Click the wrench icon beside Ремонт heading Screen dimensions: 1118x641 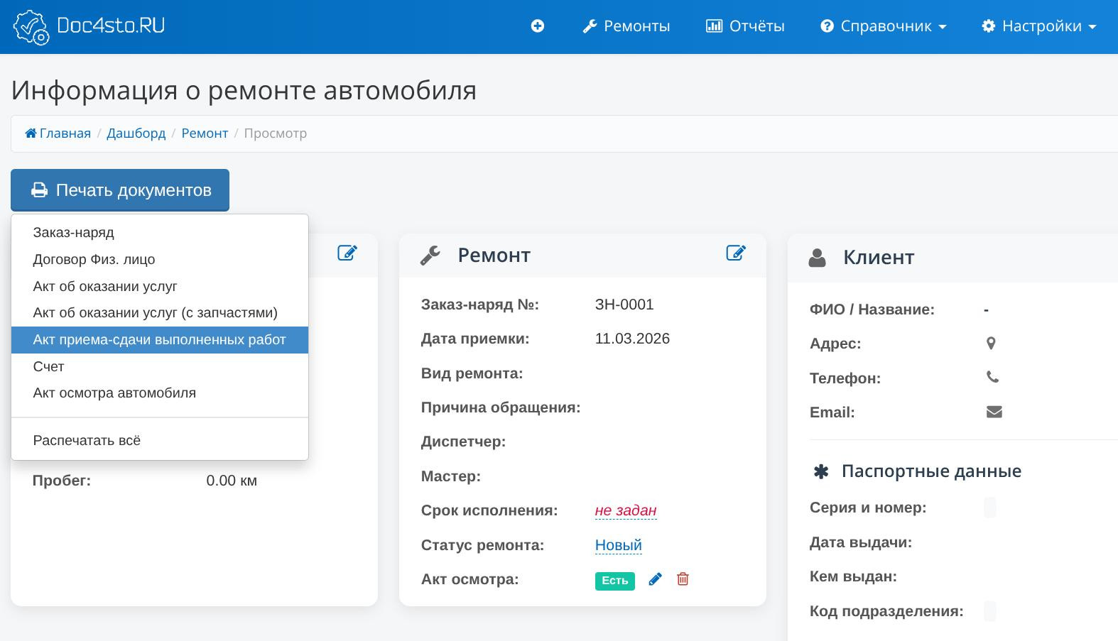(430, 256)
